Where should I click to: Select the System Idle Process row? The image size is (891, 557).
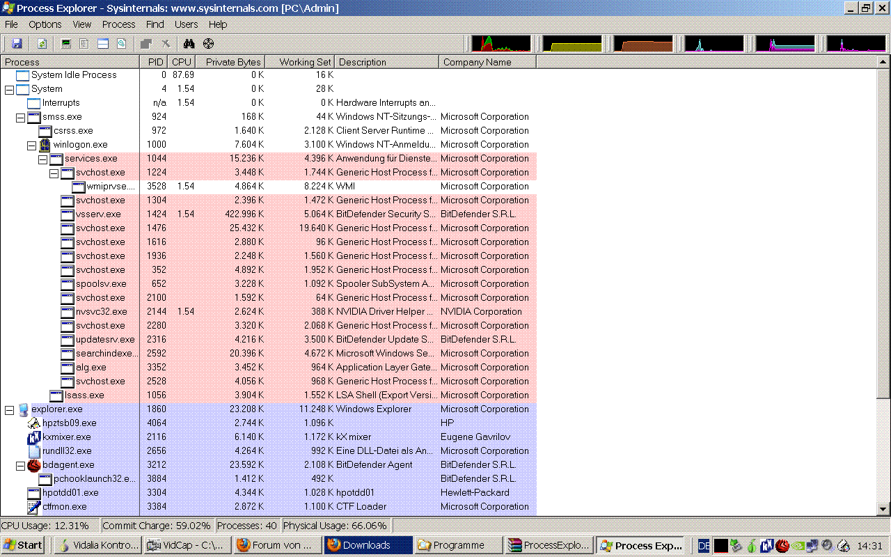[x=268, y=74]
